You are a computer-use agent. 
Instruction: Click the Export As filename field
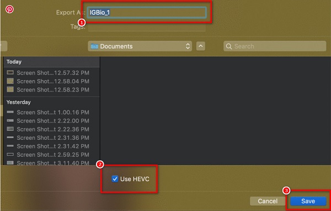[x=147, y=13]
